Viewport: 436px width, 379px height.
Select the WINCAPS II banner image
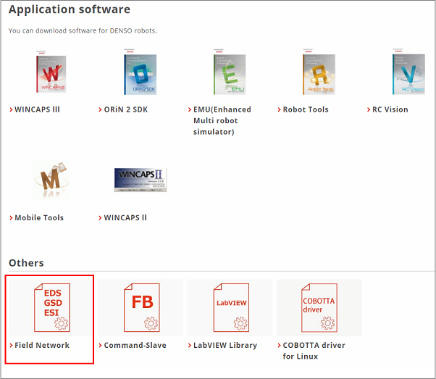pos(141,180)
